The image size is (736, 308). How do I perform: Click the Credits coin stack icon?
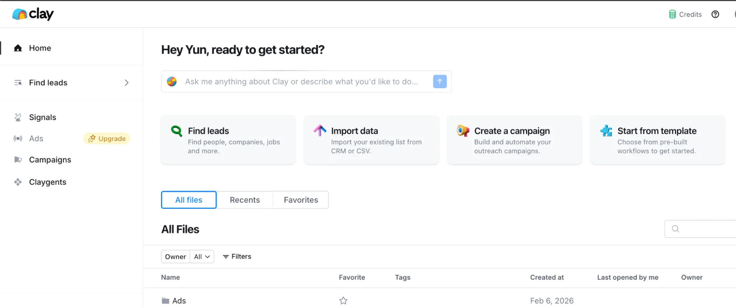pos(672,14)
